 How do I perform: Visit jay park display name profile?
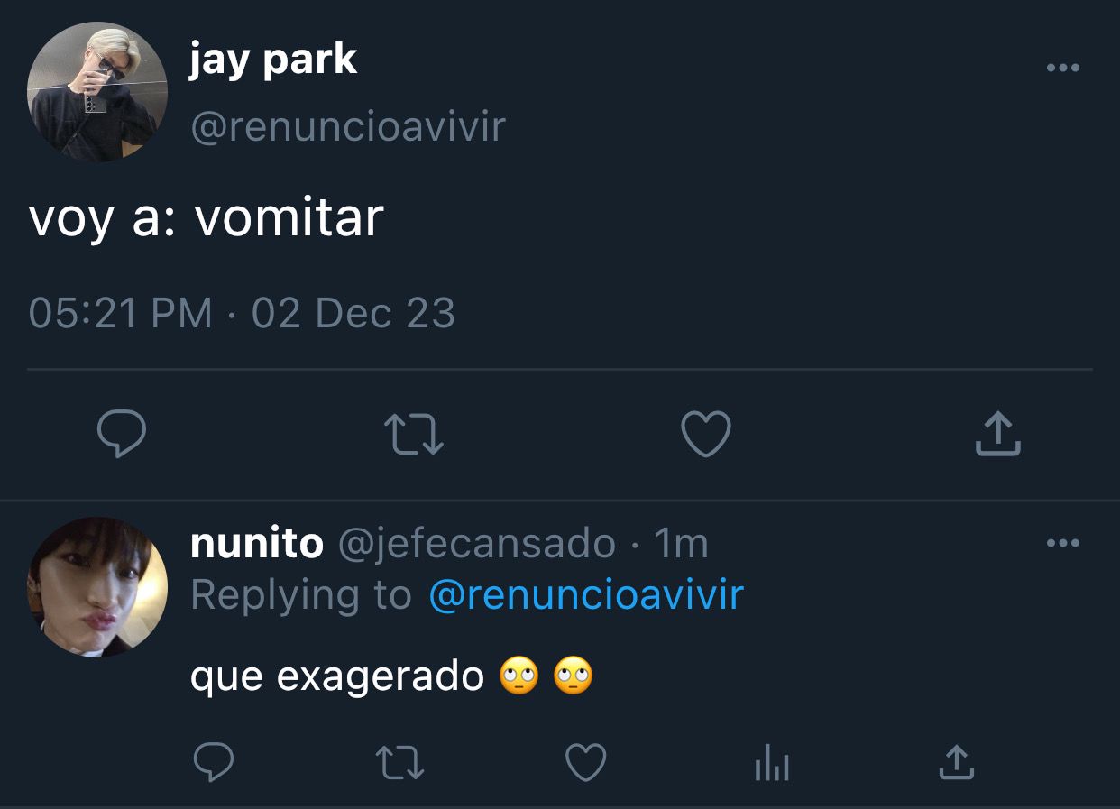273,60
